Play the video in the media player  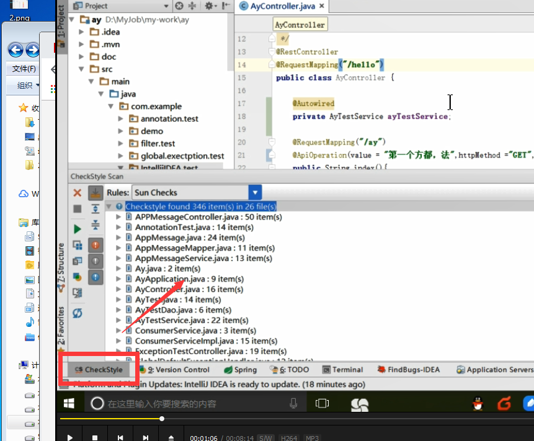tap(70, 438)
